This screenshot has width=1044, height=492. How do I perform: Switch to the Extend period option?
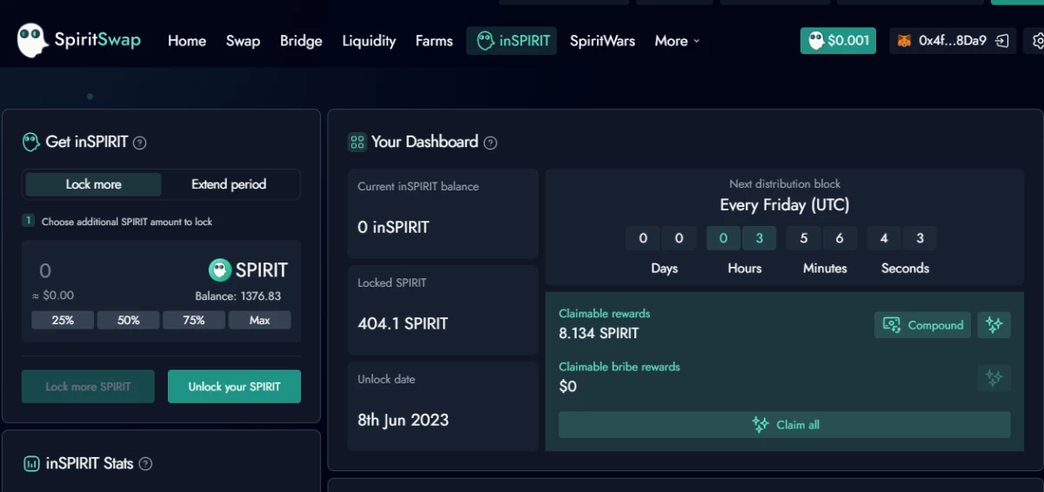coord(229,184)
